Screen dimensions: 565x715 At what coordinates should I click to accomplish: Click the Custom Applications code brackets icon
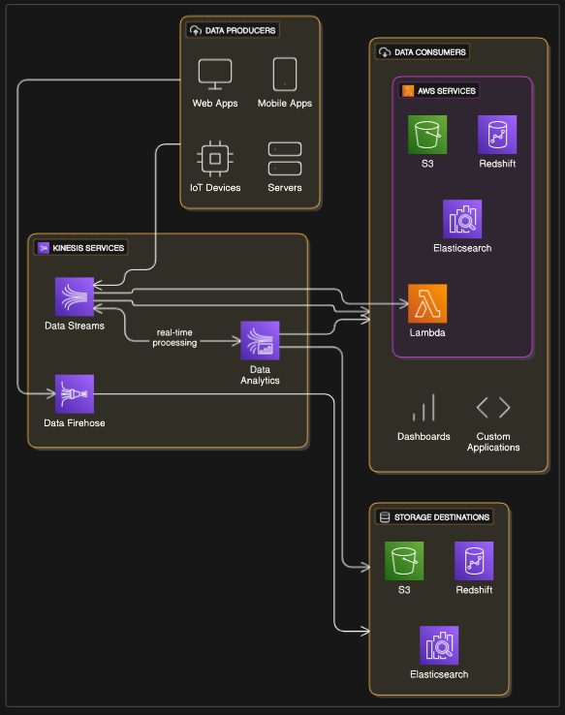(x=493, y=407)
